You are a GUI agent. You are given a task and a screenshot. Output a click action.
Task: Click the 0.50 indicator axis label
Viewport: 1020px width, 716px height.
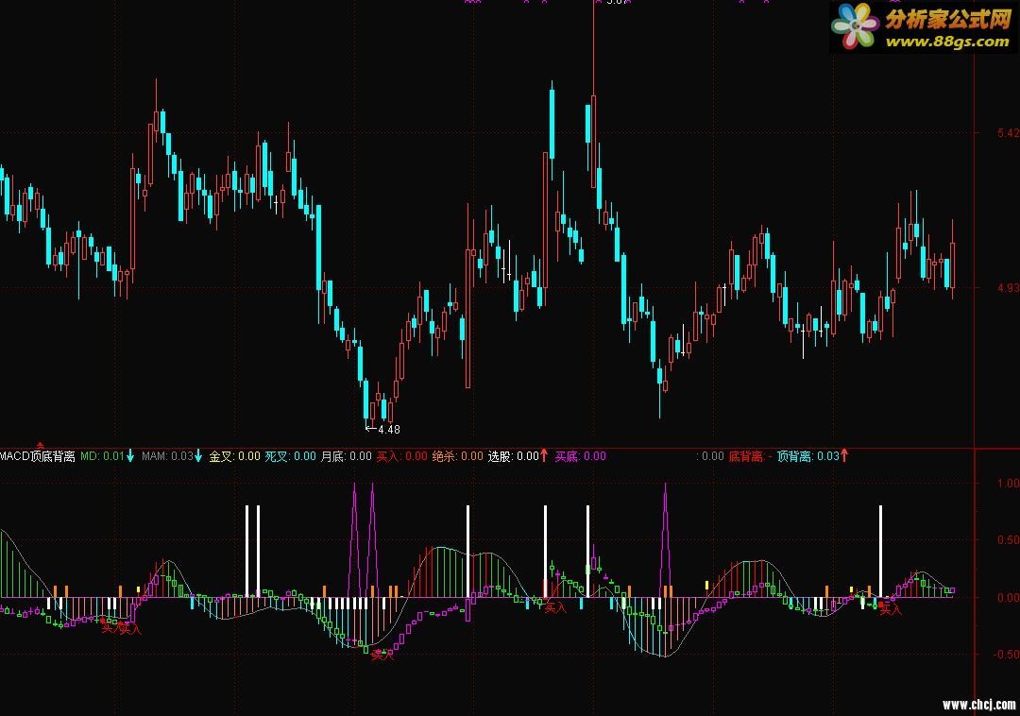[1009, 539]
